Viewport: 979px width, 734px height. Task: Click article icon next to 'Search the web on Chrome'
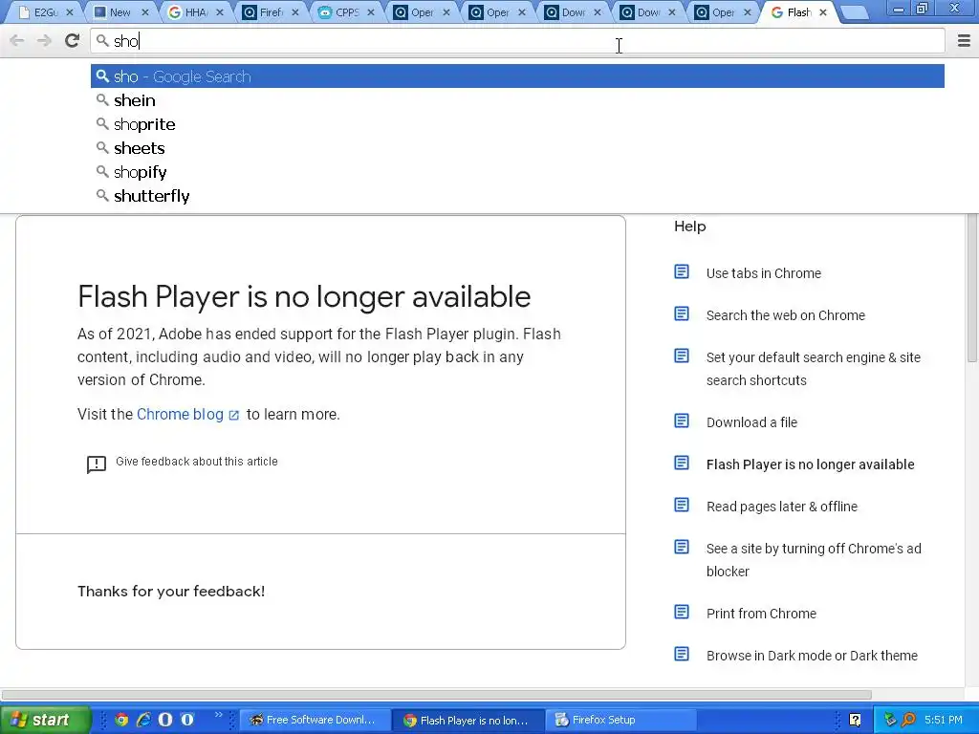[682, 313]
